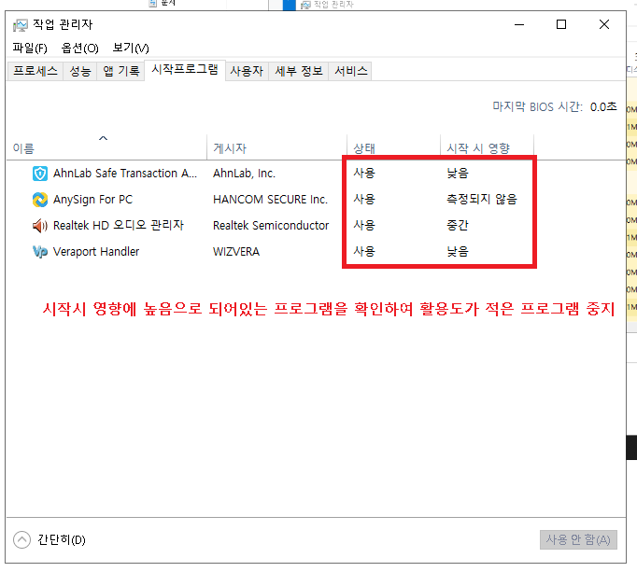Click 낮음 impact value for AhnLab

tap(458, 174)
